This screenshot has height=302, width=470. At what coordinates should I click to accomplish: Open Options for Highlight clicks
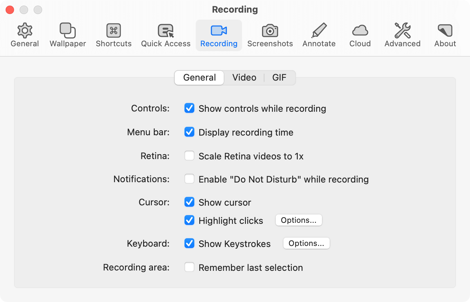(298, 220)
